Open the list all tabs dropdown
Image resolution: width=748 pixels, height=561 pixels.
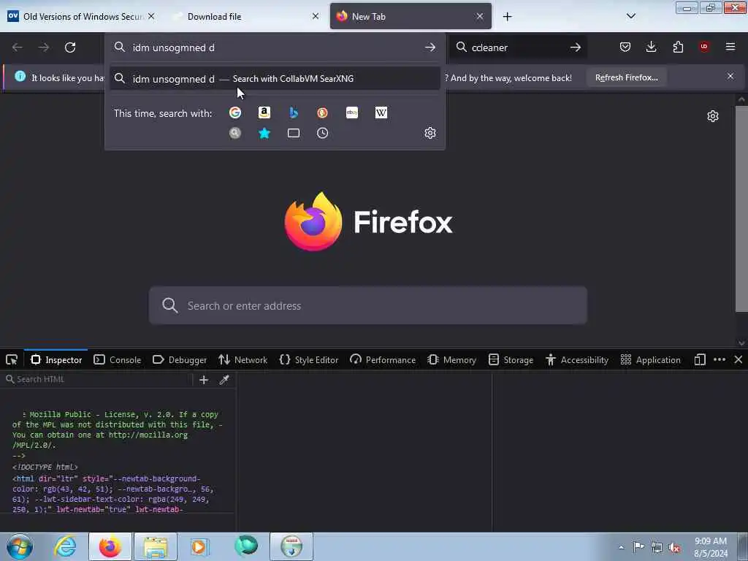point(630,16)
